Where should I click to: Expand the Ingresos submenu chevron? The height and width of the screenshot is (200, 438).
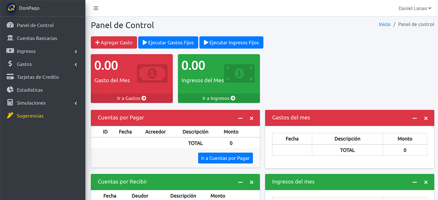click(76, 52)
